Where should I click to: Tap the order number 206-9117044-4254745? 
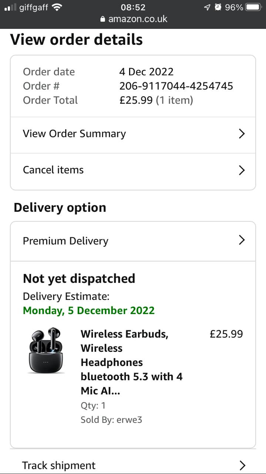(176, 86)
